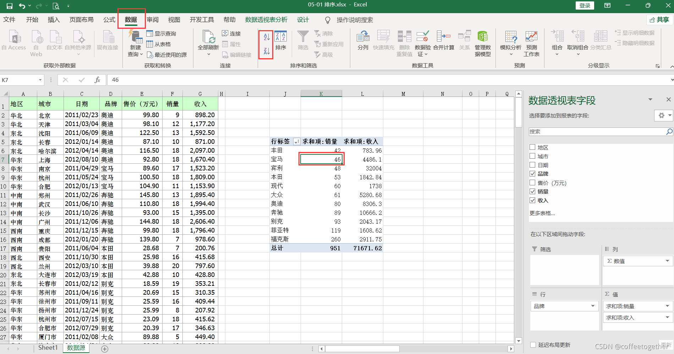The width and height of the screenshot is (674, 354).
Task: Open What-If Analysis menu
Action: tap(511, 43)
